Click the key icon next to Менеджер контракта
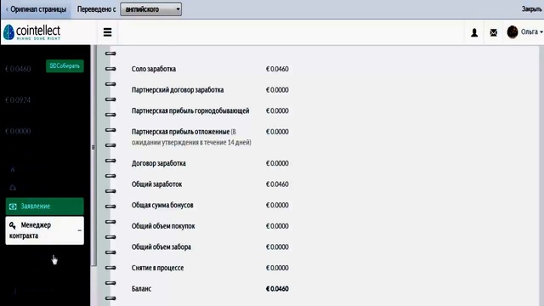 pyautogui.click(x=13, y=225)
